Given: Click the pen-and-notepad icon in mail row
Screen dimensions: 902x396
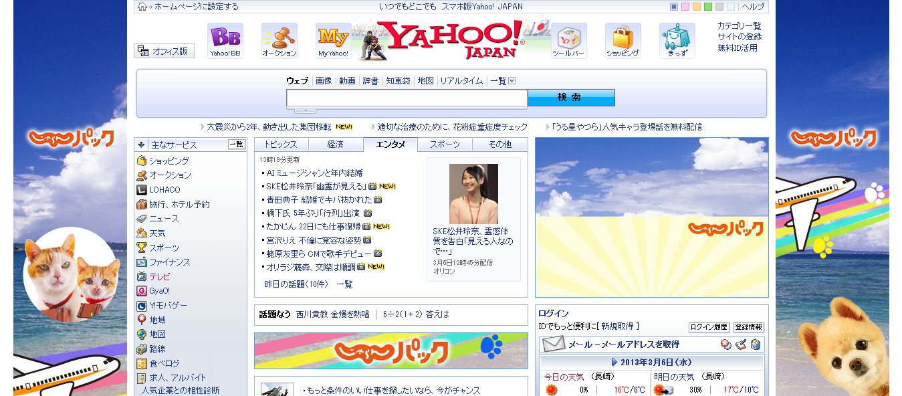Looking at the screenshot, I should coord(741,344).
